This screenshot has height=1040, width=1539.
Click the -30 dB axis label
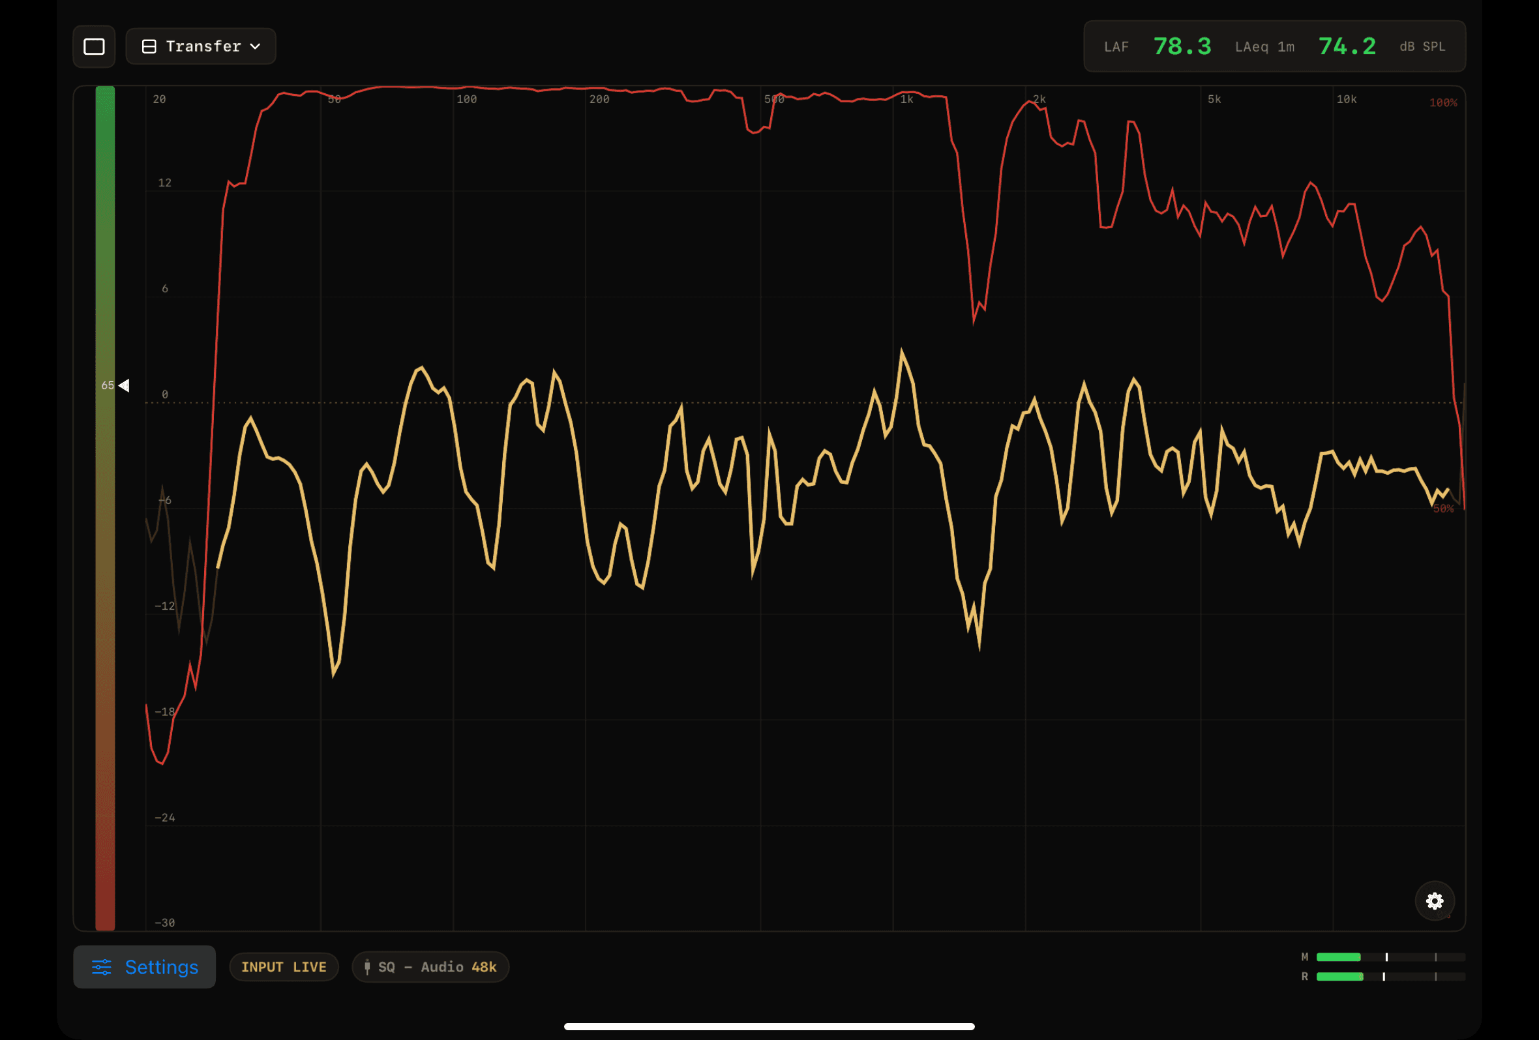coord(165,923)
